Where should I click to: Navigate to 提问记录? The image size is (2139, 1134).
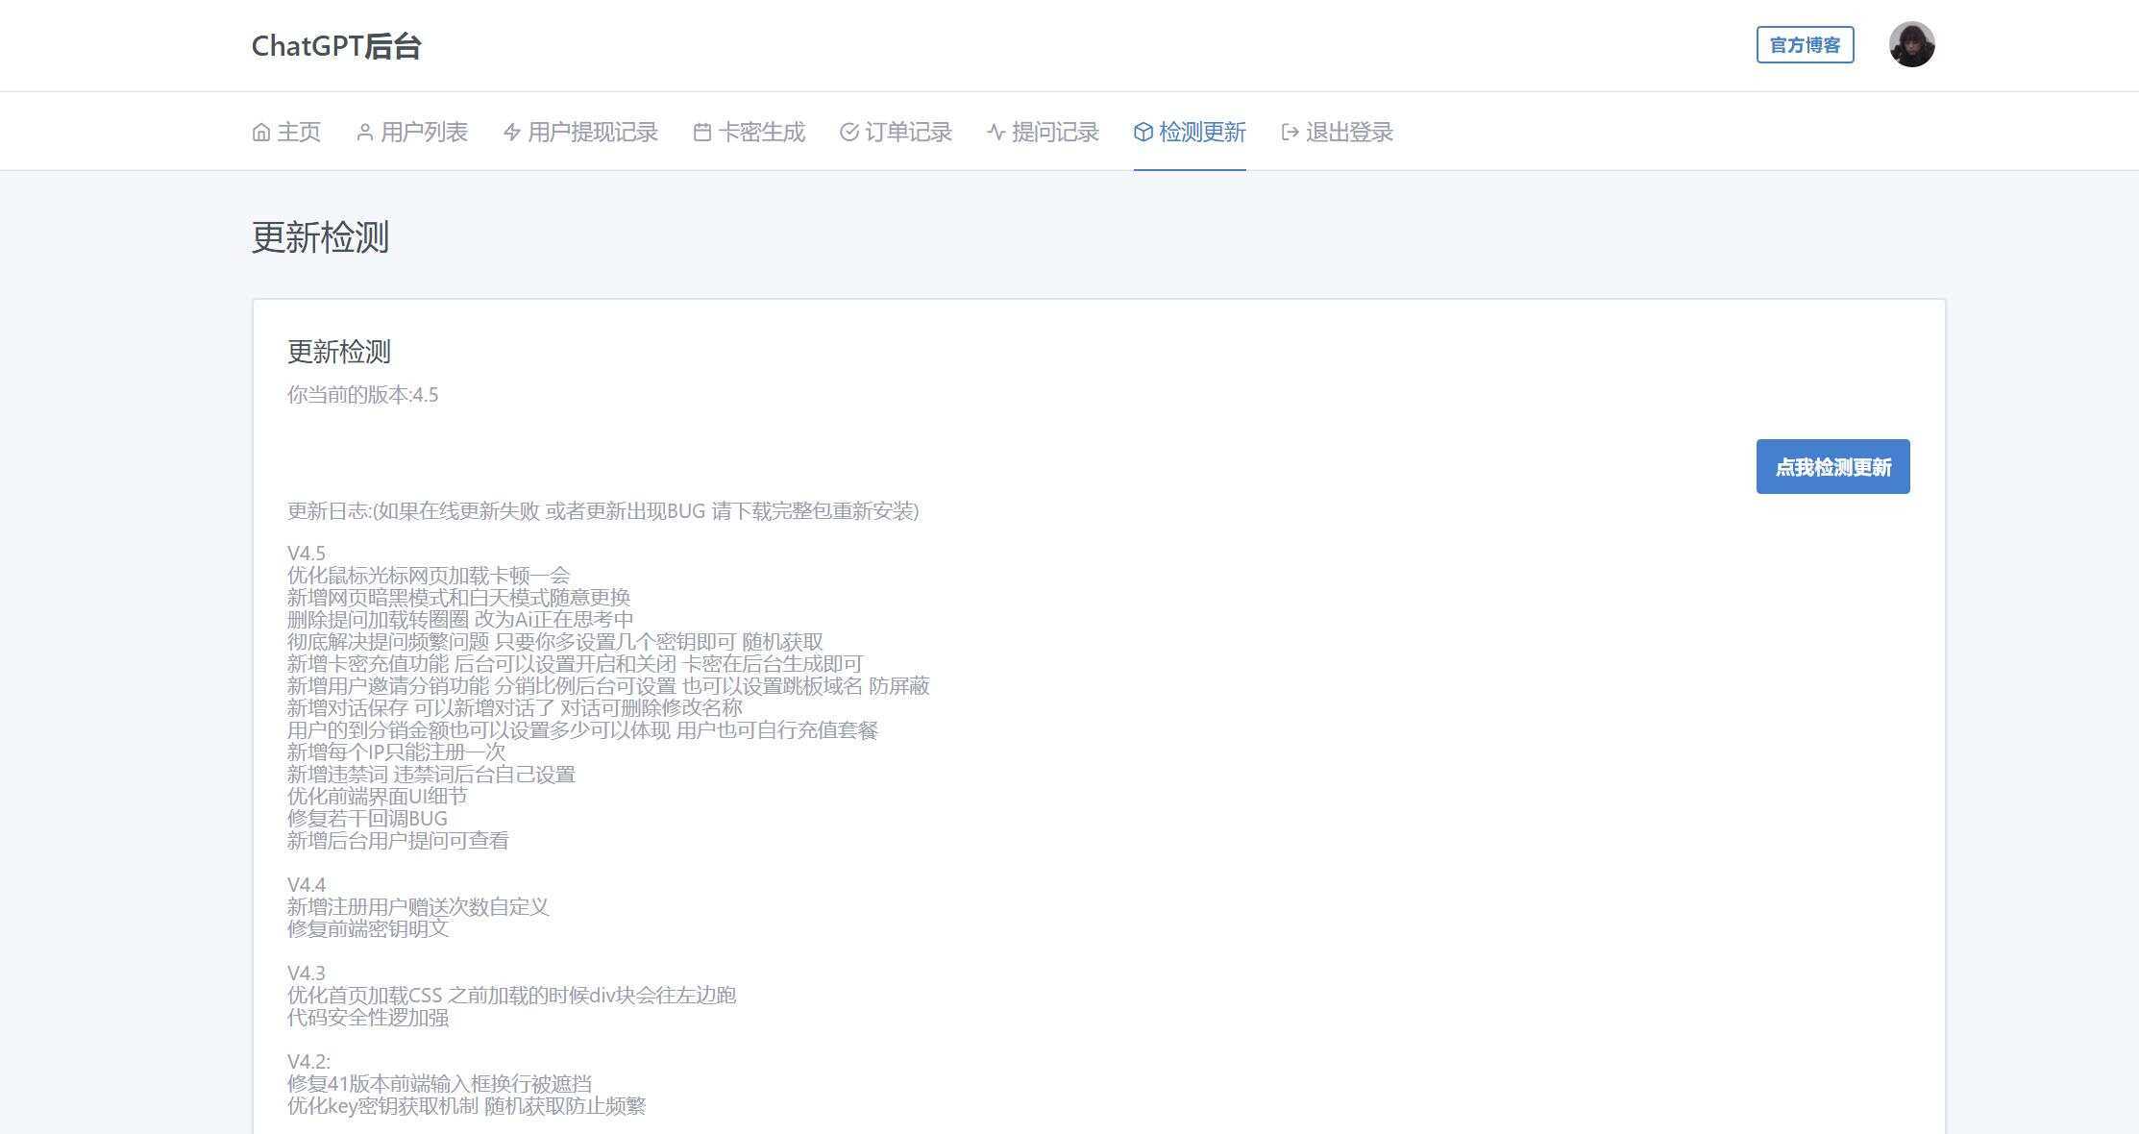point(1053,132)
